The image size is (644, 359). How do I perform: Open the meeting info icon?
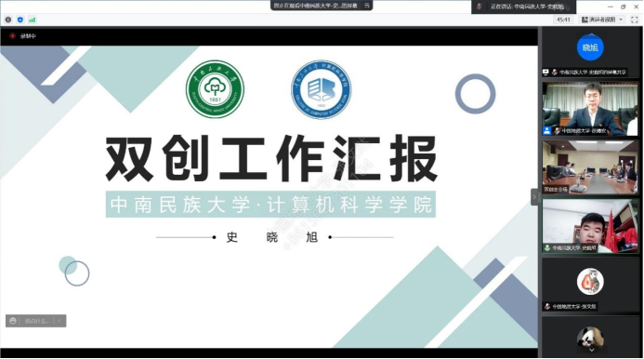click(x=8, y=20)
